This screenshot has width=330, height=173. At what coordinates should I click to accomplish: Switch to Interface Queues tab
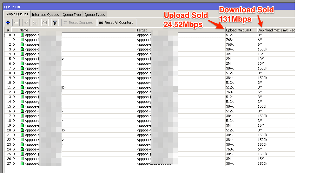[x=45, y=15]
